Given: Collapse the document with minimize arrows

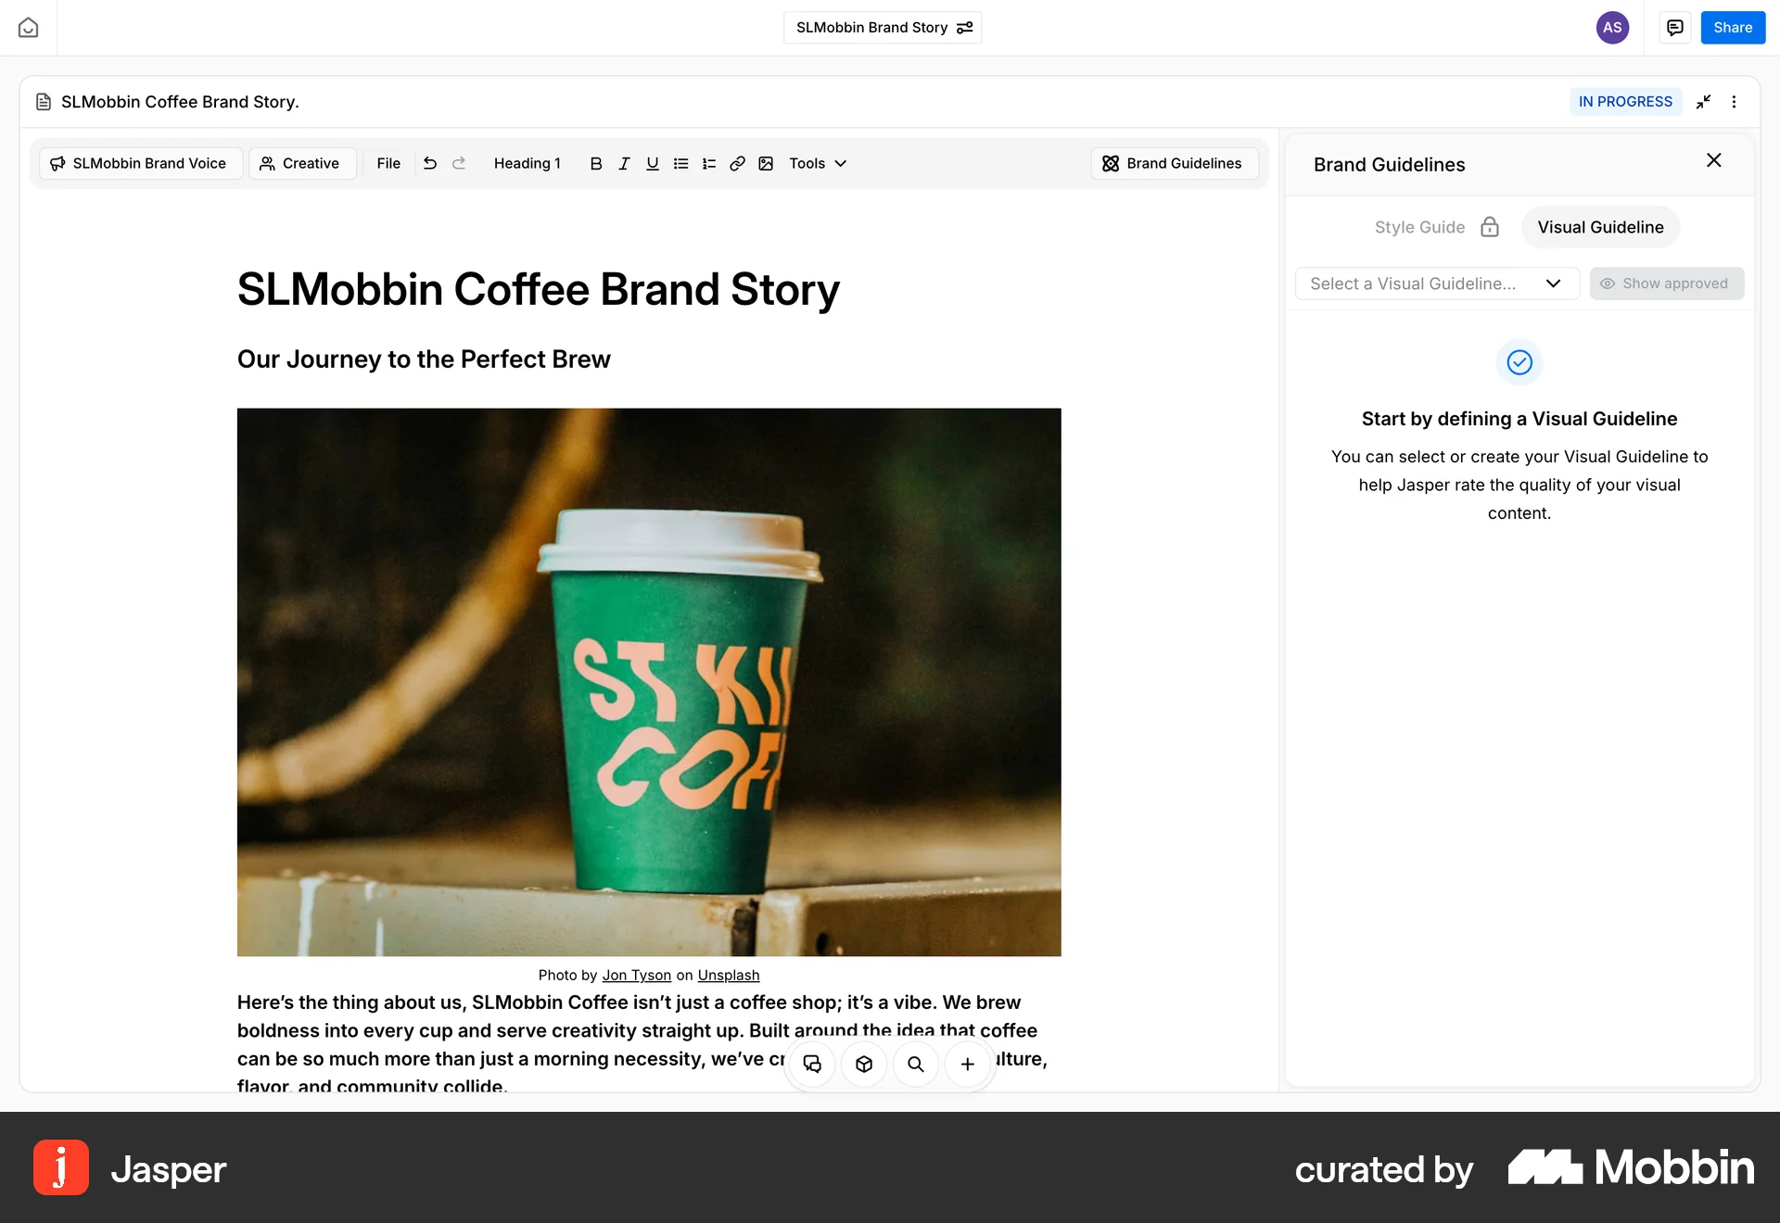Looking at the screenshot, I should point(1703,102).
